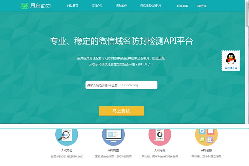Click the API文档 label text
This screenshot has width=249, height=166.
(67, 151)
